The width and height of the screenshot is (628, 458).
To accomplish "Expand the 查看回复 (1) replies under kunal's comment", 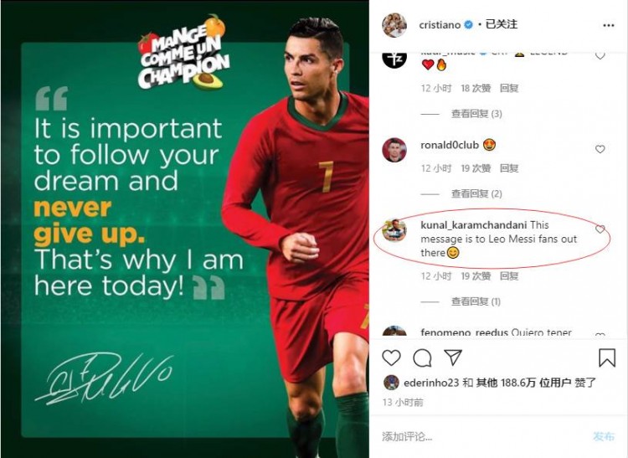I will pyautogui.click(x=476, y=301).
